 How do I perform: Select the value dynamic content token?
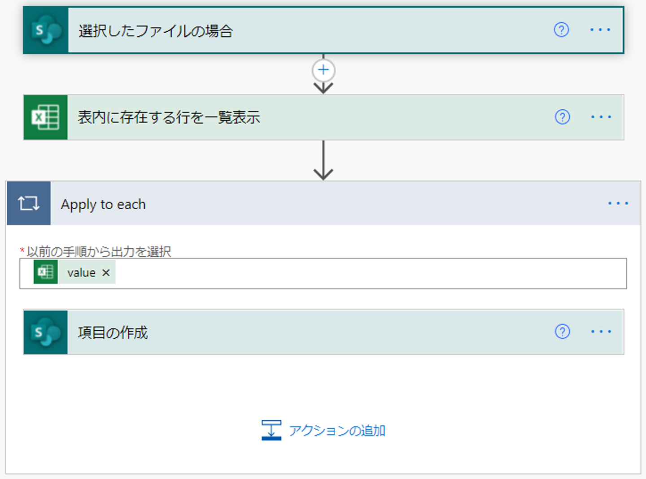click(x=81, y=273)
